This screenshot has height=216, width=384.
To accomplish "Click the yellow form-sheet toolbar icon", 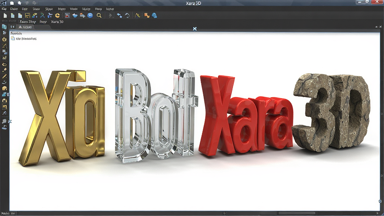I will 27,16.
